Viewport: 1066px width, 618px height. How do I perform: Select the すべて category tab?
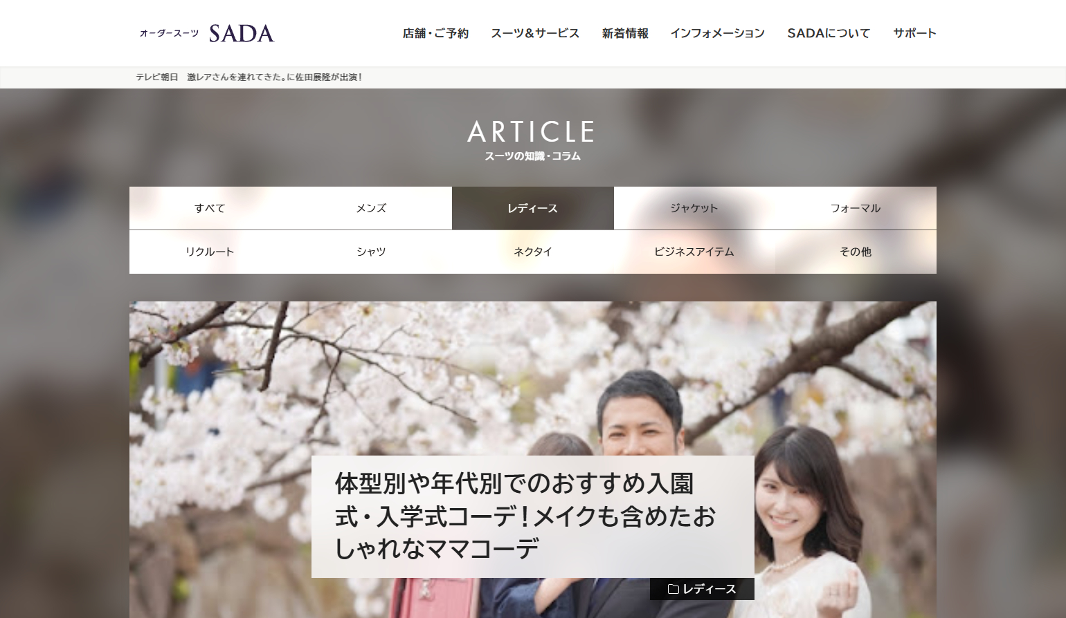210,208
